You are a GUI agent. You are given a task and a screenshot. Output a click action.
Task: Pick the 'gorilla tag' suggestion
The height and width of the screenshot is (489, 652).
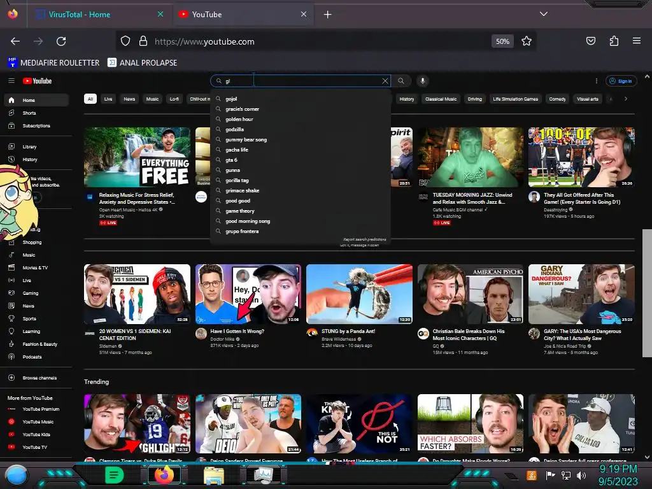(x=301, y=180)
